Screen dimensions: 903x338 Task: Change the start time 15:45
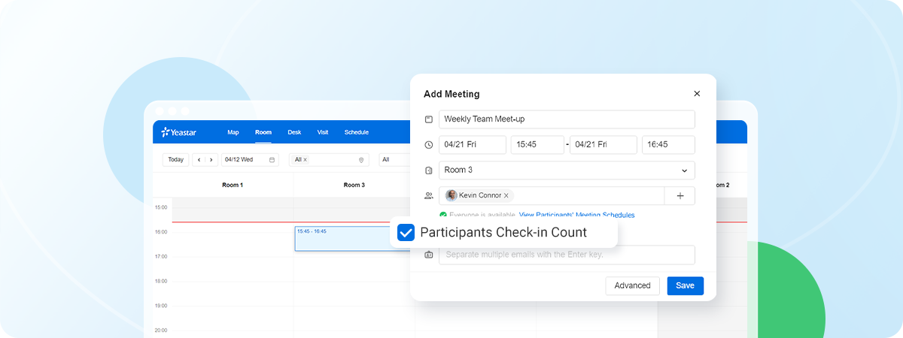(537, 145)
